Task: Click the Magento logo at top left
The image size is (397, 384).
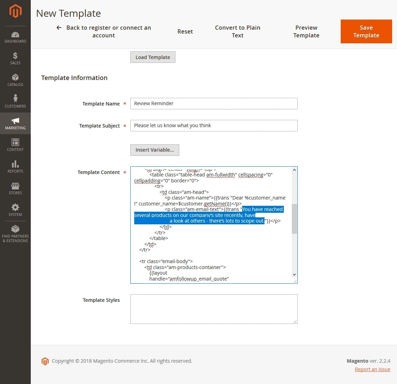Action: (x=15, y=11)
